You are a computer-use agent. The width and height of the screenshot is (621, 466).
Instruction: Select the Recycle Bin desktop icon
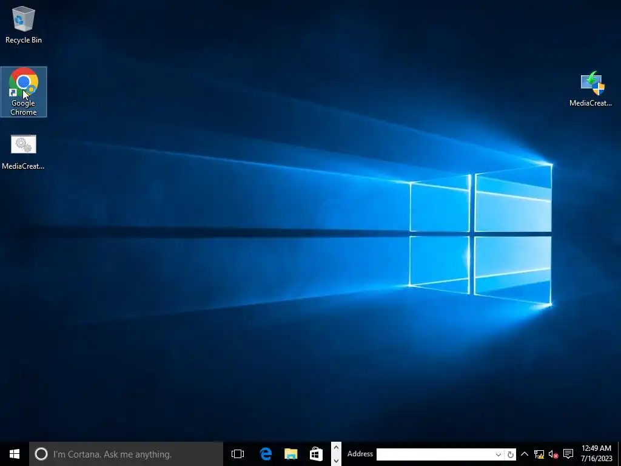click(x=24, y=24)
